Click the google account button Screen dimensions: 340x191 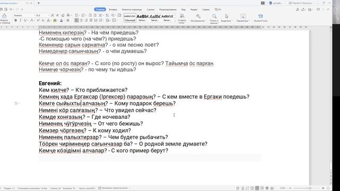[276, 3]
